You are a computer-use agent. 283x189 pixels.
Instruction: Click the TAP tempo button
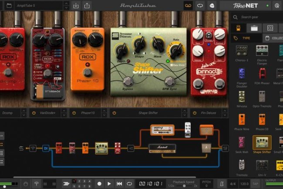(255, 184)
